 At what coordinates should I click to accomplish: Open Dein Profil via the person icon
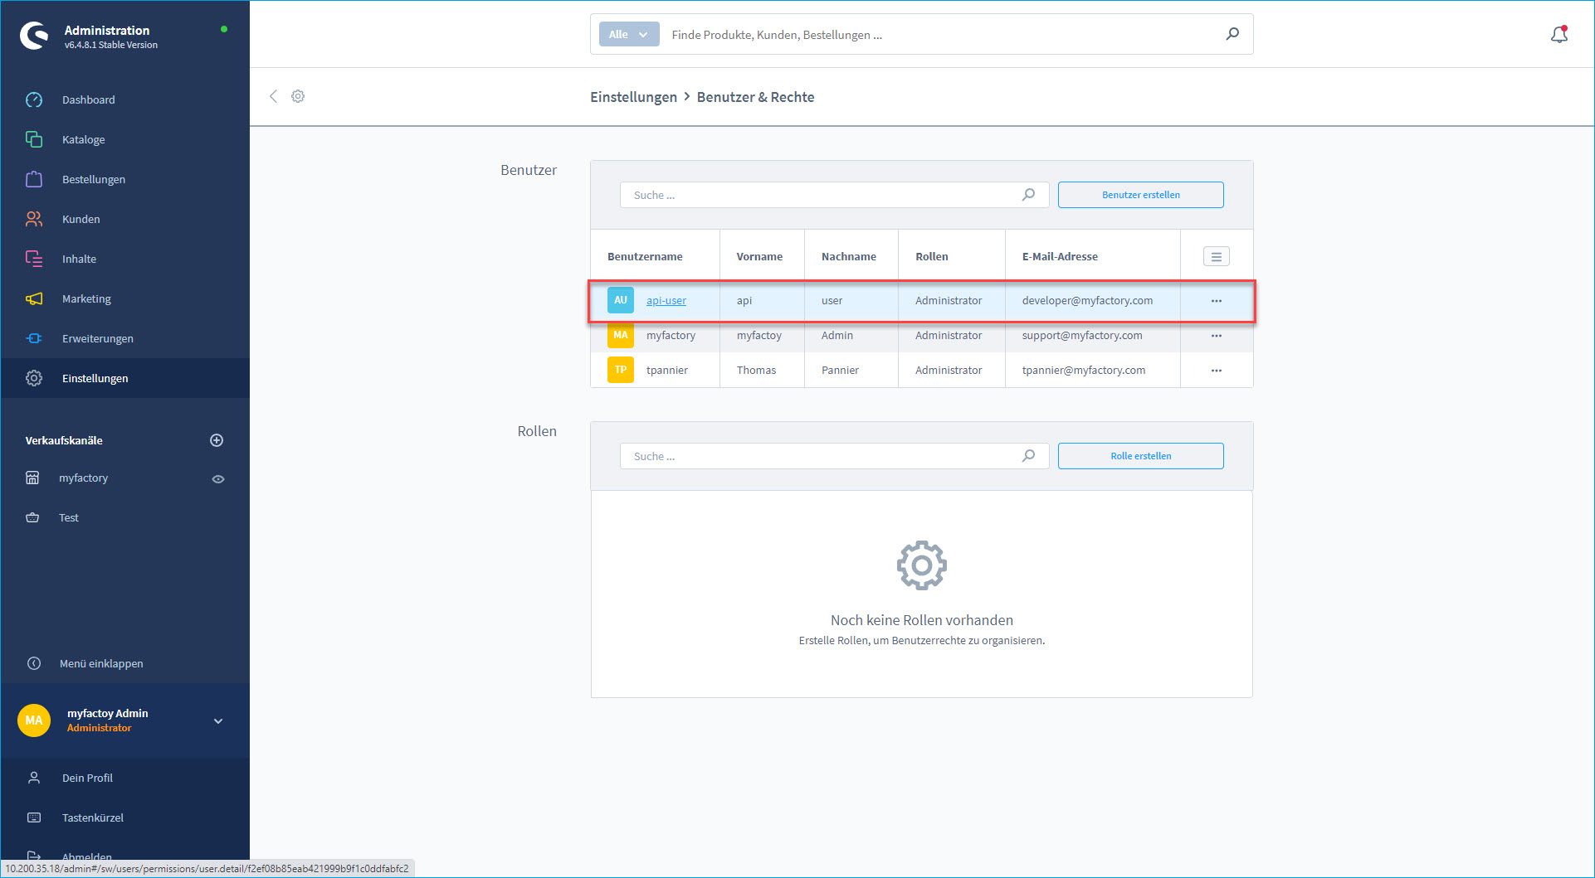point(34,777)
